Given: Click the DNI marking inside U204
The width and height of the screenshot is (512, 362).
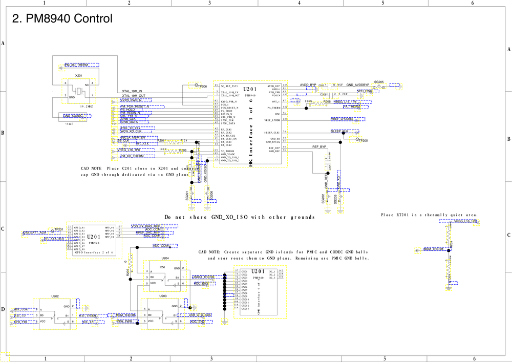Looking at the screenshot, I should [x=163, y=267].
